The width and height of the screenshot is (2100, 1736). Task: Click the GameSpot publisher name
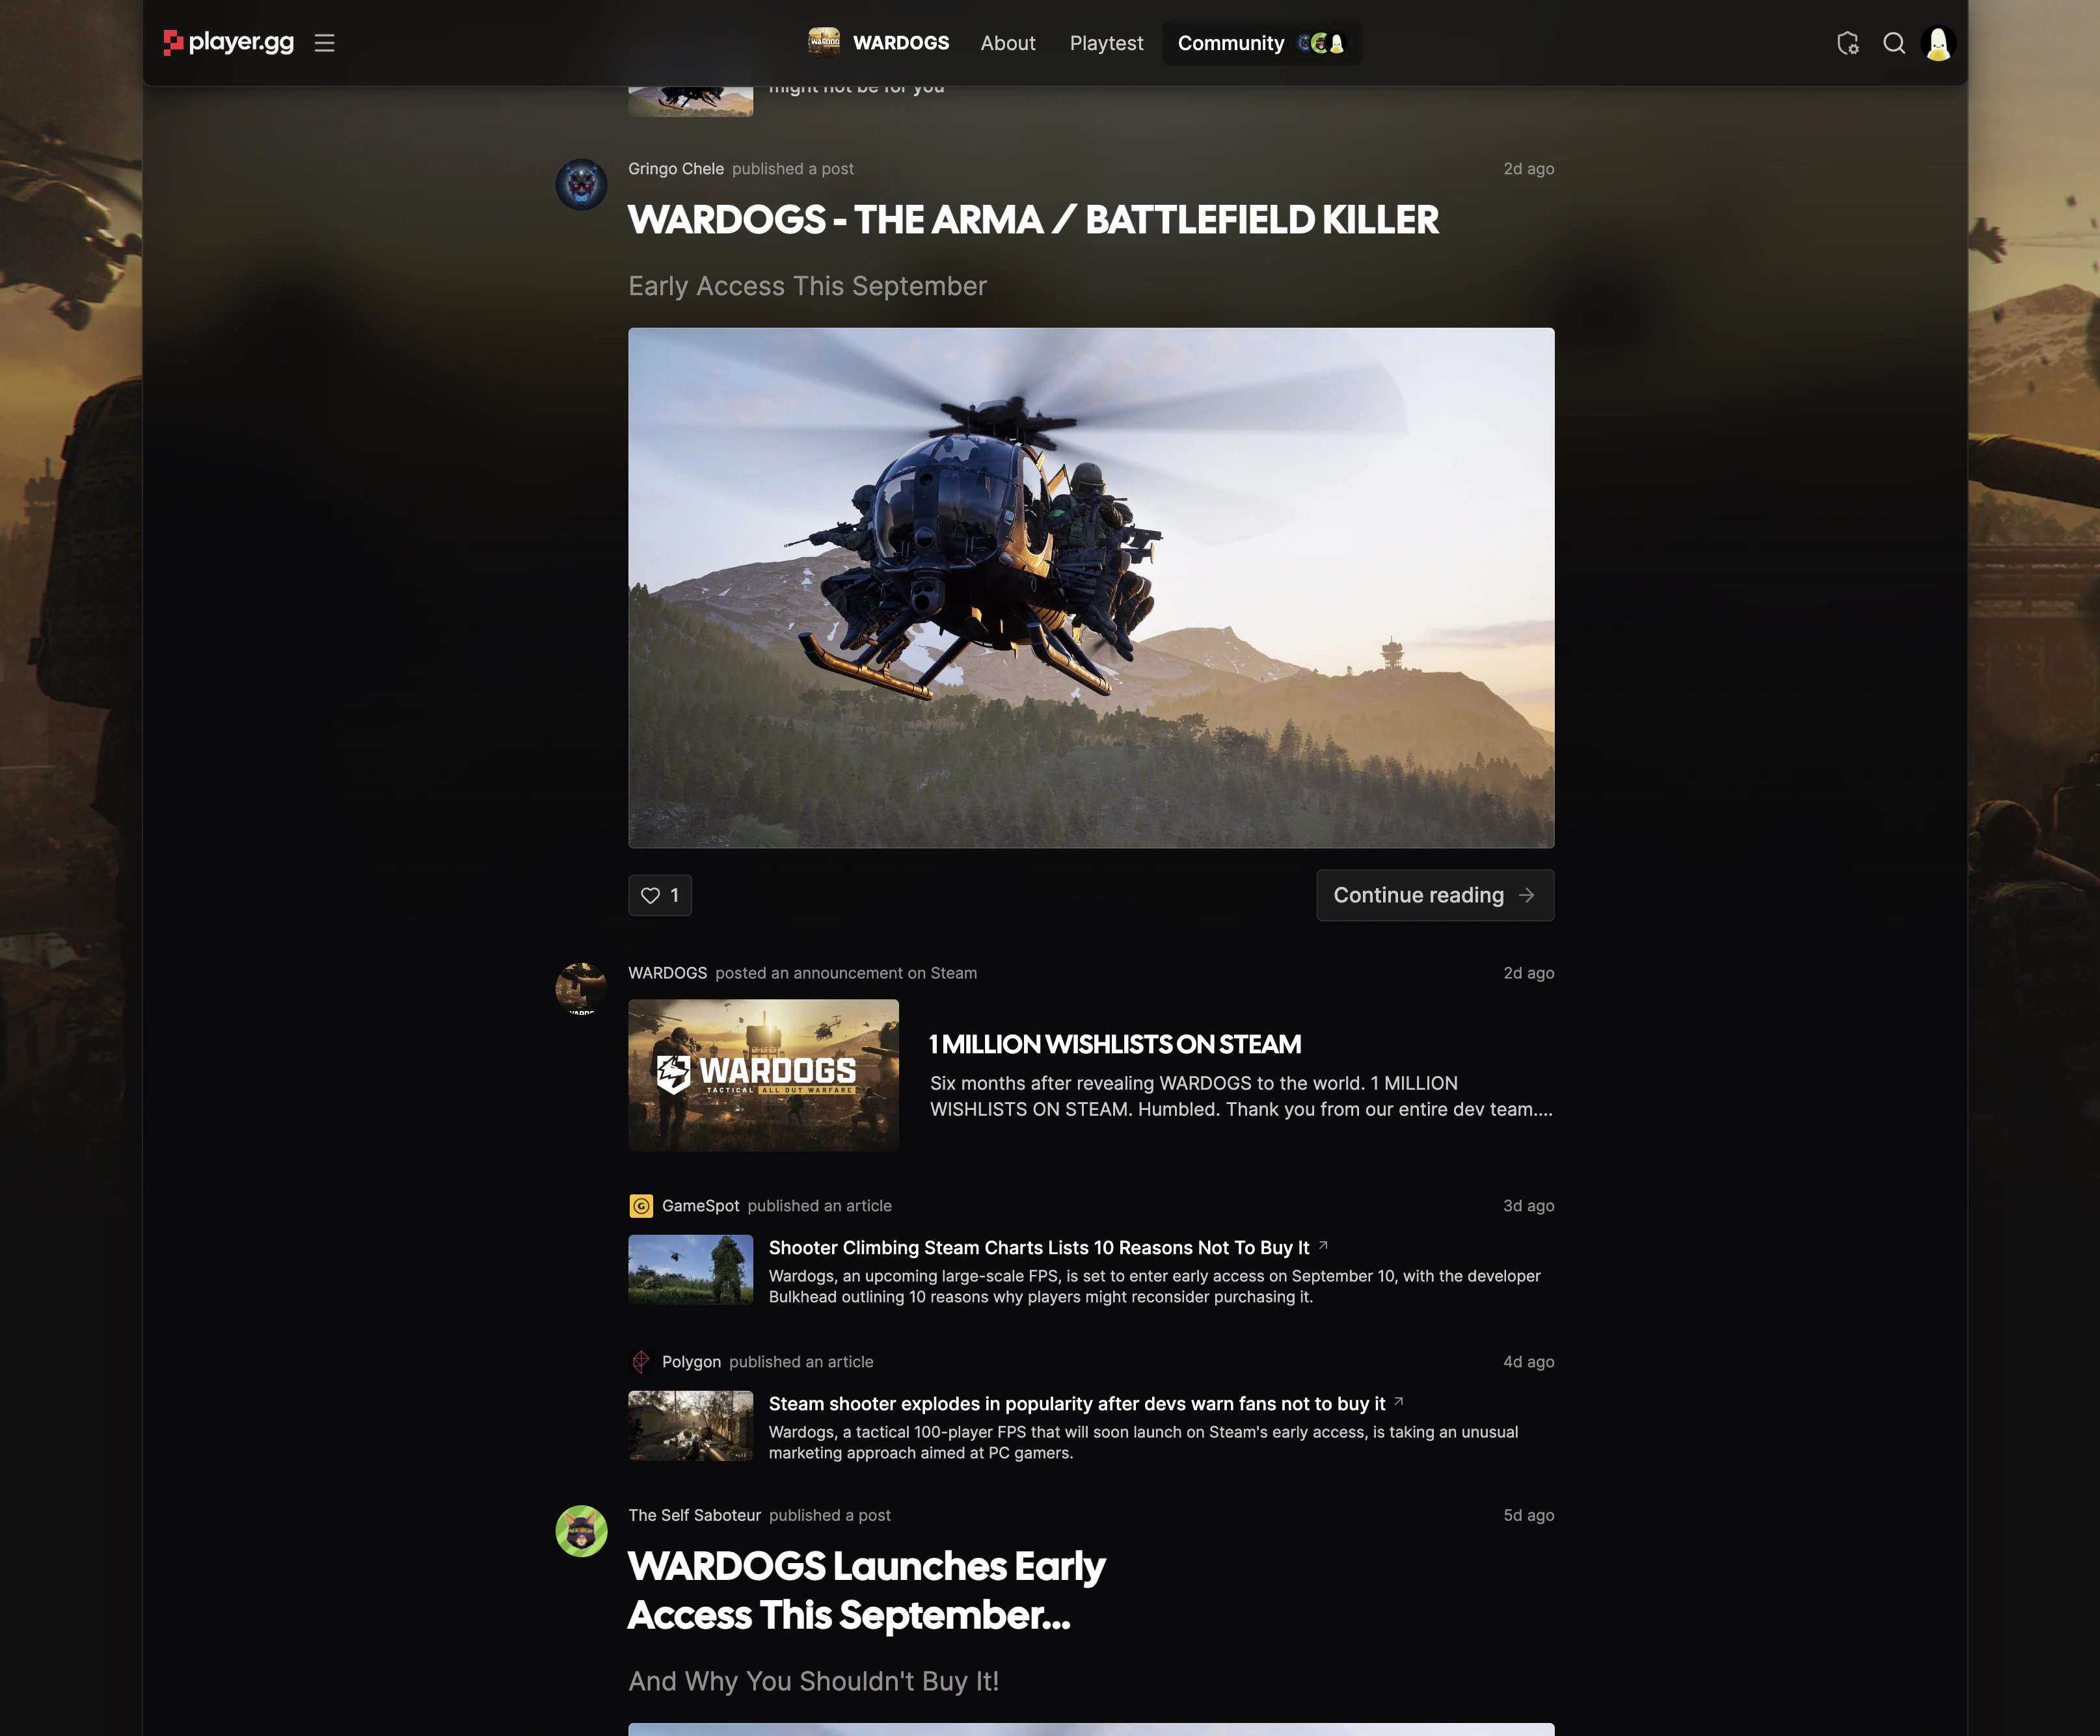pyautogui.click(x=701, y=1205)
